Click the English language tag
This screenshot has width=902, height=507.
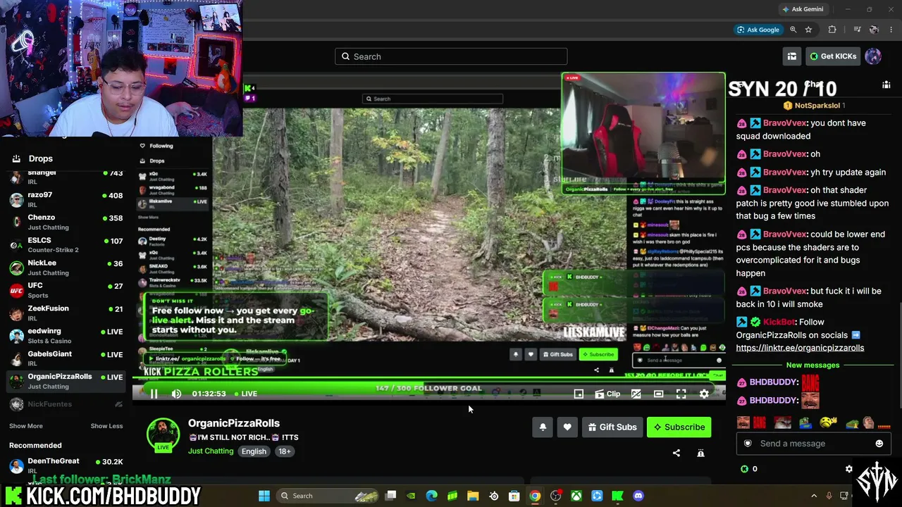click(x=254, y=451)
